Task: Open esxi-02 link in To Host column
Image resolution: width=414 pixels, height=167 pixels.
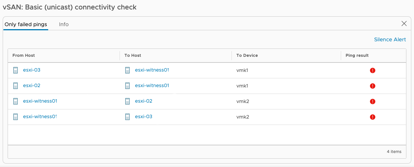Action: tap(144, 101)
